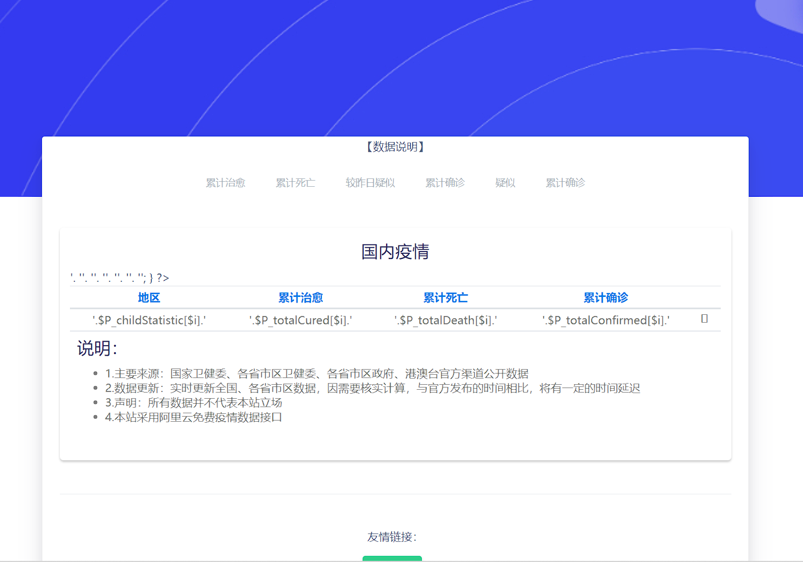Click the 【数据说明】 heading
Screen dimensions: 803x562
click(395, 147)
